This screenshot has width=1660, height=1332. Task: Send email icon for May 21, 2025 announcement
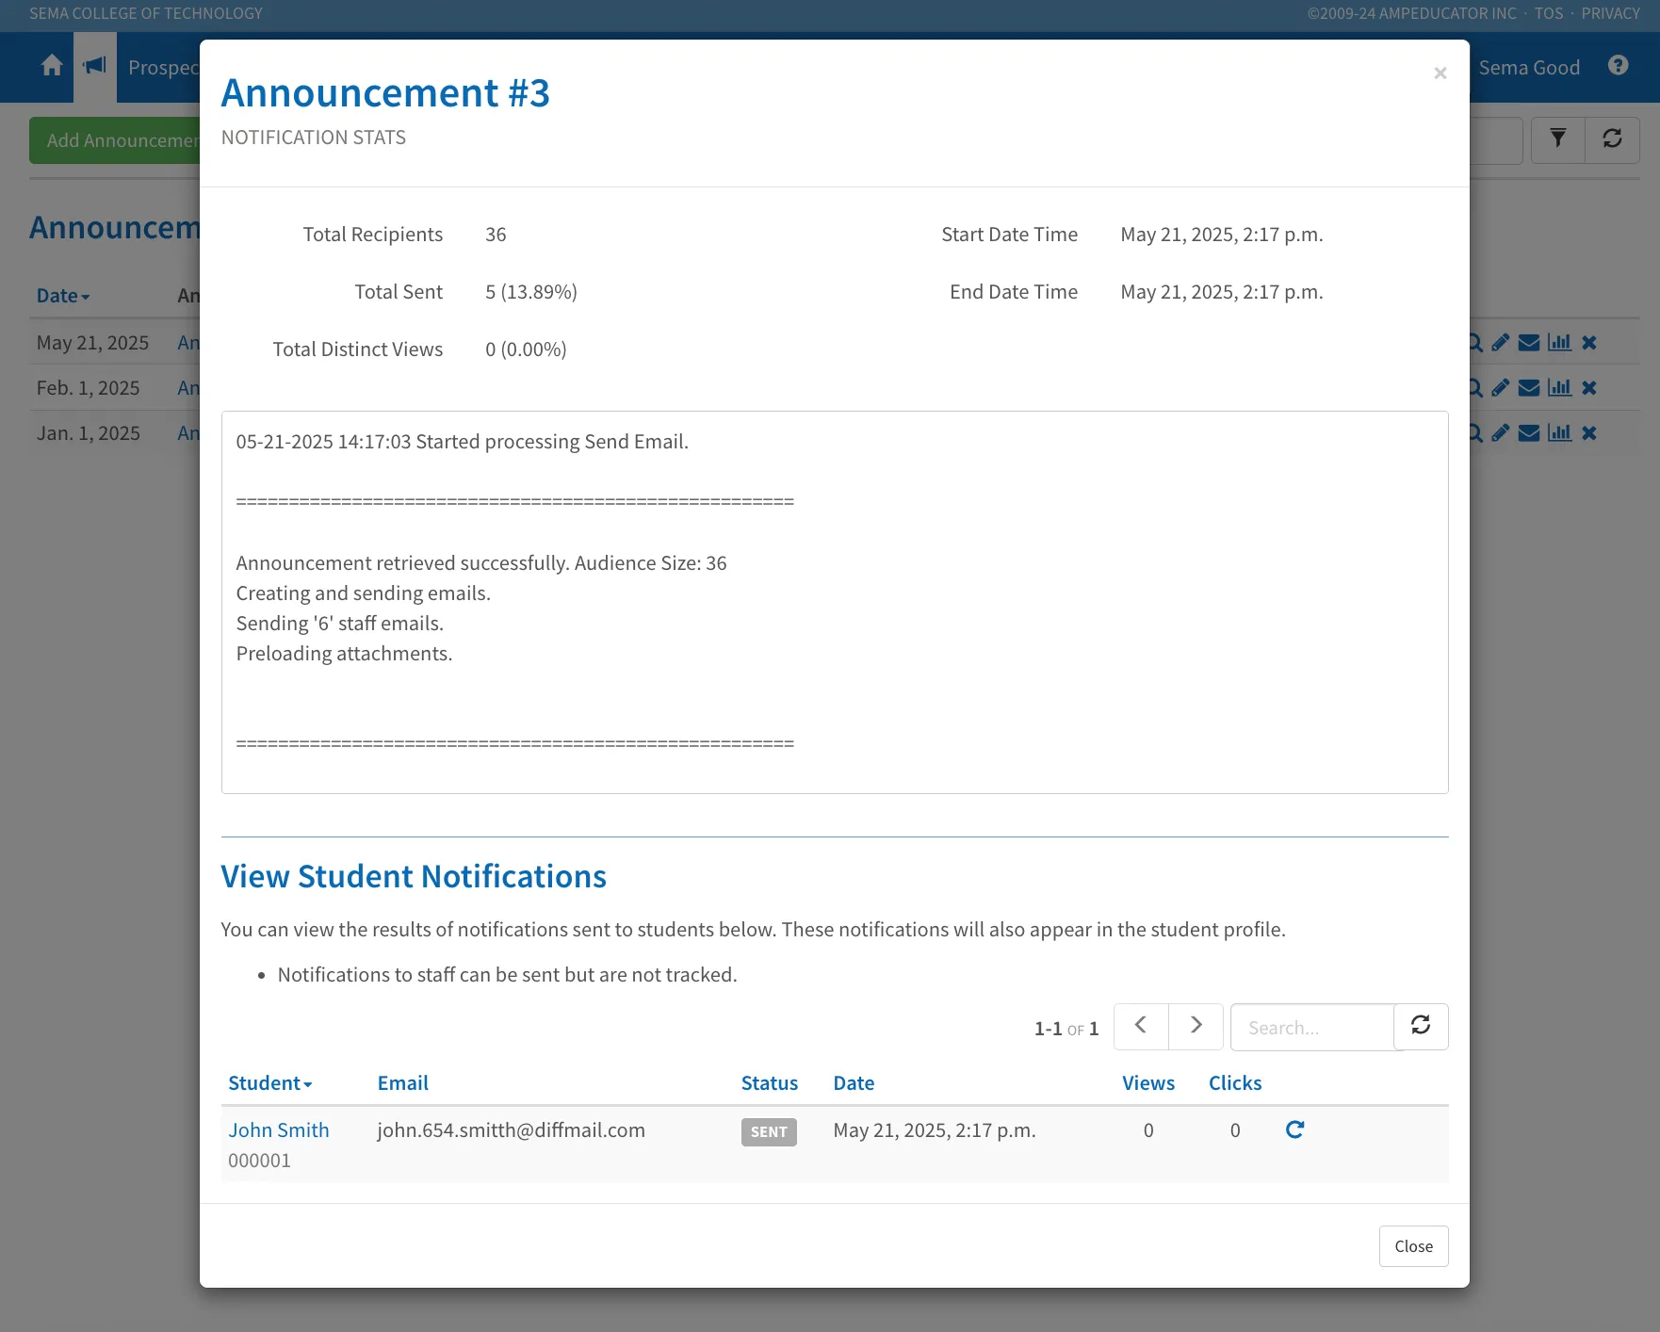(x=1529, y=343)
